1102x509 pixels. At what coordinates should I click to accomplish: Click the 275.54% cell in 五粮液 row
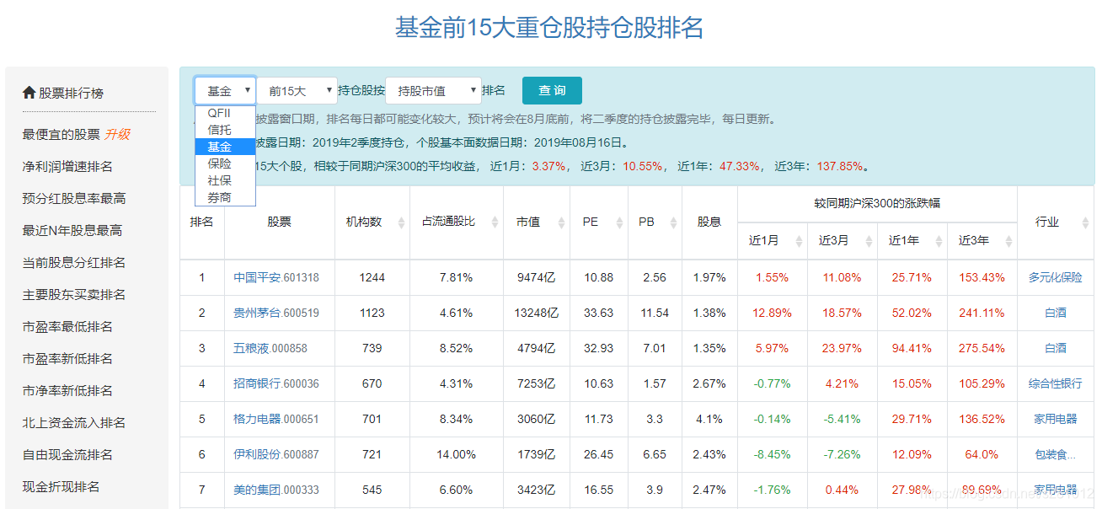(x=982, y=348)
